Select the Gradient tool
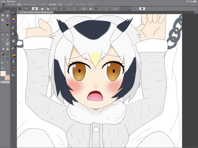198x148 pixels. (x=3, y=54)
